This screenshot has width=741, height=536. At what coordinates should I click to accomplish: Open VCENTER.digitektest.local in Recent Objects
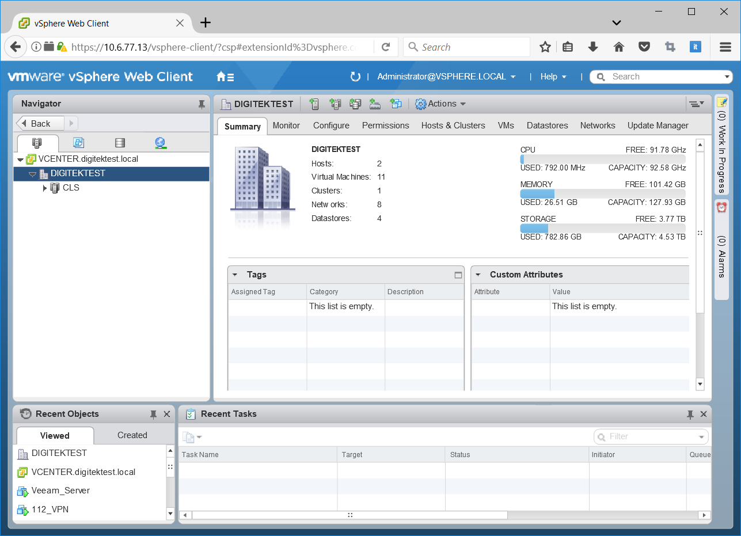83,472
